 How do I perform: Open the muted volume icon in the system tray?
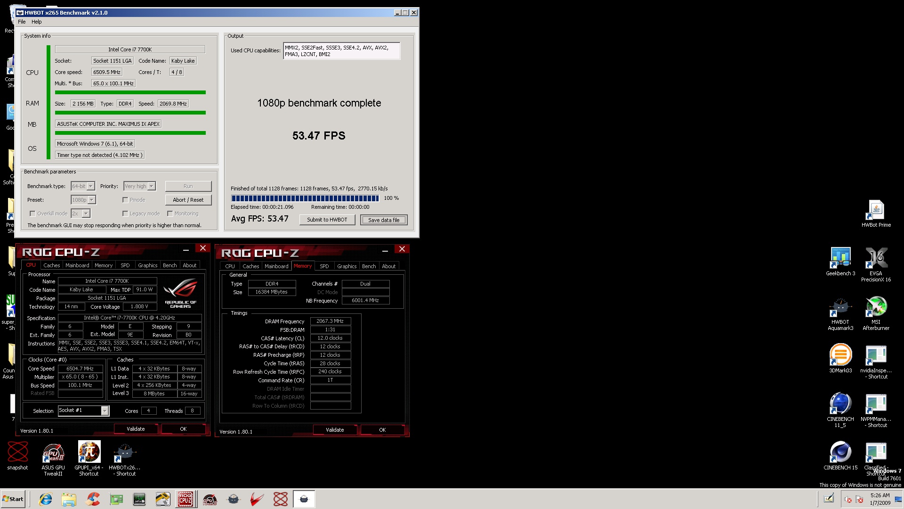[848, 500]
